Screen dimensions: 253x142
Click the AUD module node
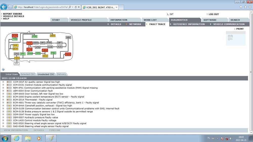point(59,47)
